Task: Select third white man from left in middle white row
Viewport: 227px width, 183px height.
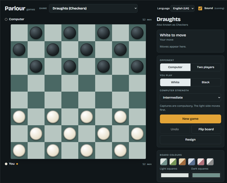Action: pyautogui.click(x=103, y=134)
